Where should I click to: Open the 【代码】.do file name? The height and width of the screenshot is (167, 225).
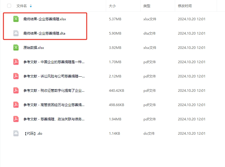(33, 134)
